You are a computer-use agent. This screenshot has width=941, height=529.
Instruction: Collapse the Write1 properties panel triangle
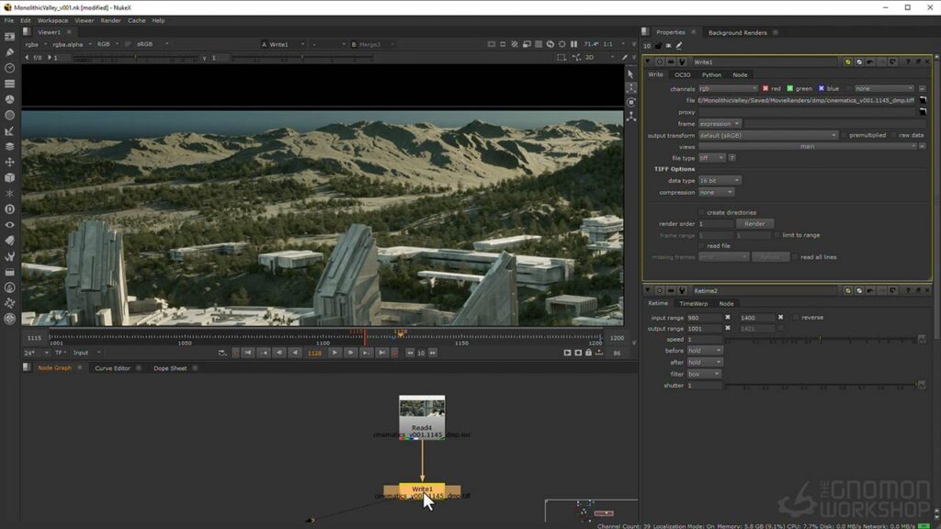coord(648,62)
